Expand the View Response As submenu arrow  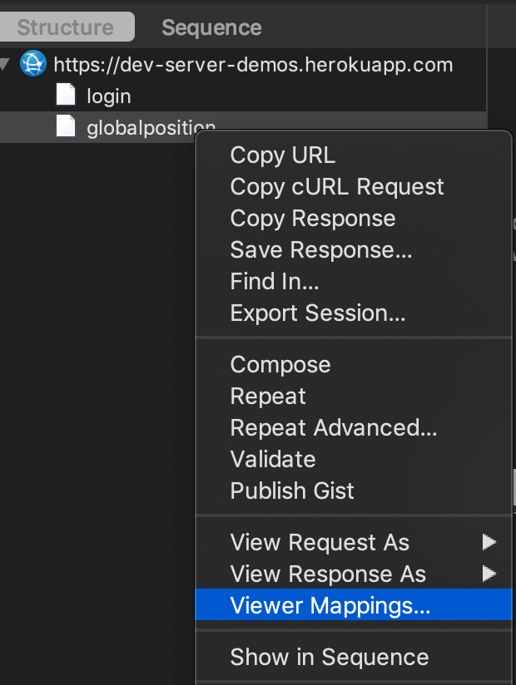pos(489,573)
